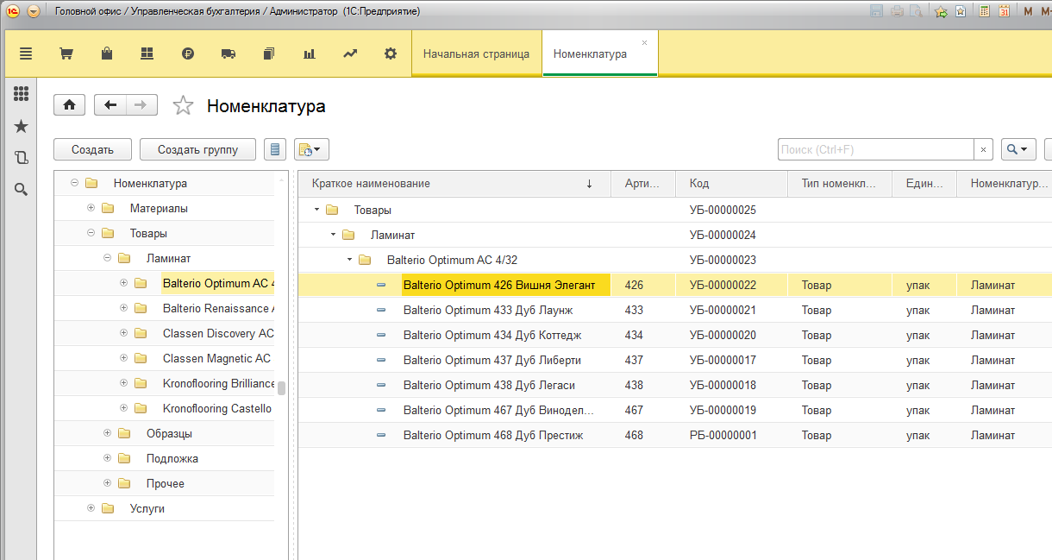Open the bar chart reports section

click(310, 53)
